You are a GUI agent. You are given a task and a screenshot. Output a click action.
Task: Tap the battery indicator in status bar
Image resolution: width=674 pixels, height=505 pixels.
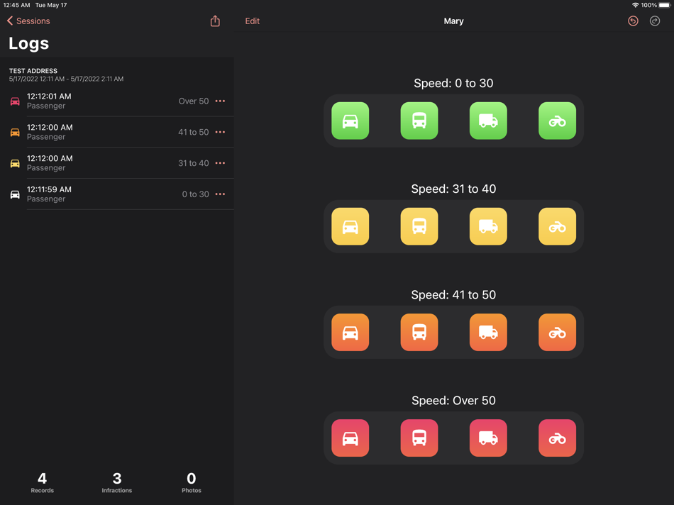(x=664, y=5)
